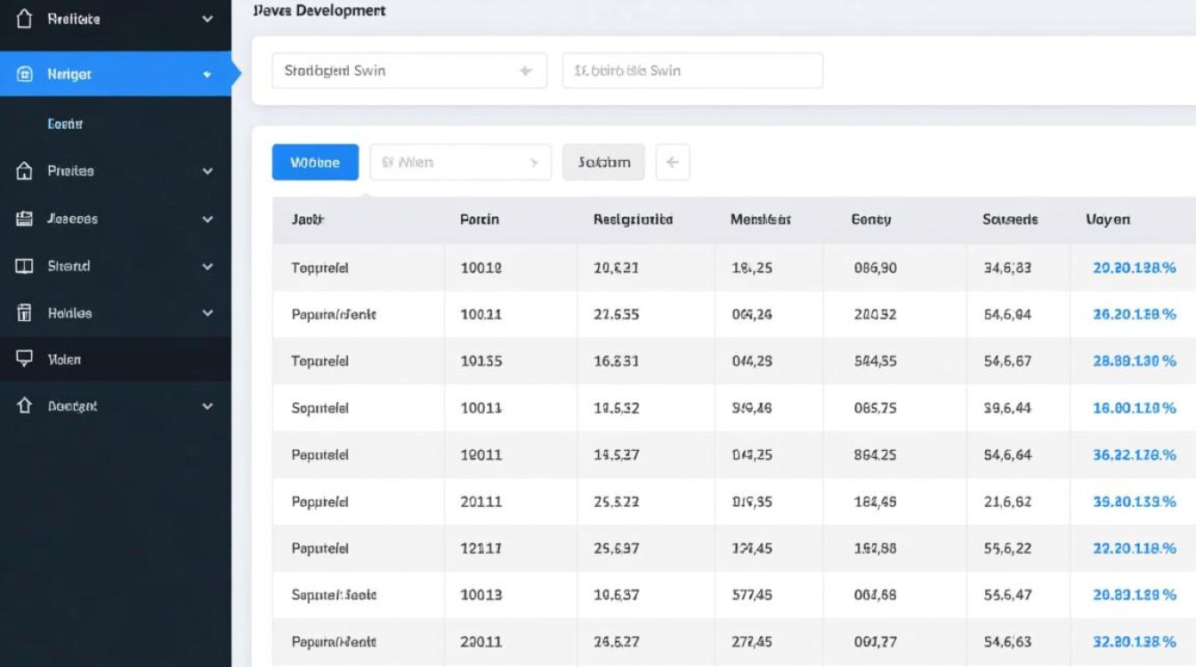
Task: Select the Eeatir submenu item
Action: [65, 125]
